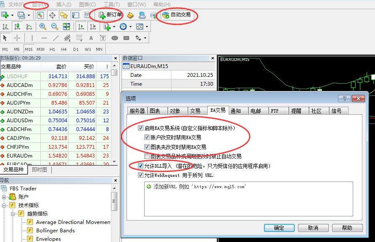Open Profiles toolbar icon
375x242 pixels.
click(21, 15)
